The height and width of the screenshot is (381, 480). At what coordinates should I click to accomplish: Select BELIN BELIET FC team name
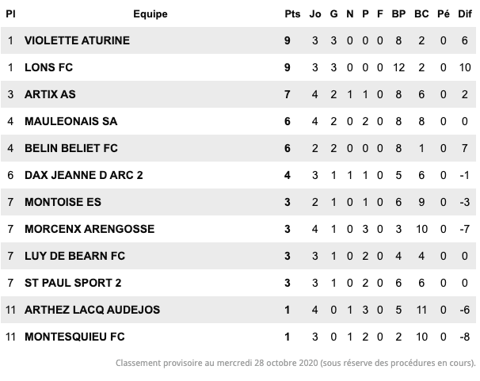[x=71, y=148]
